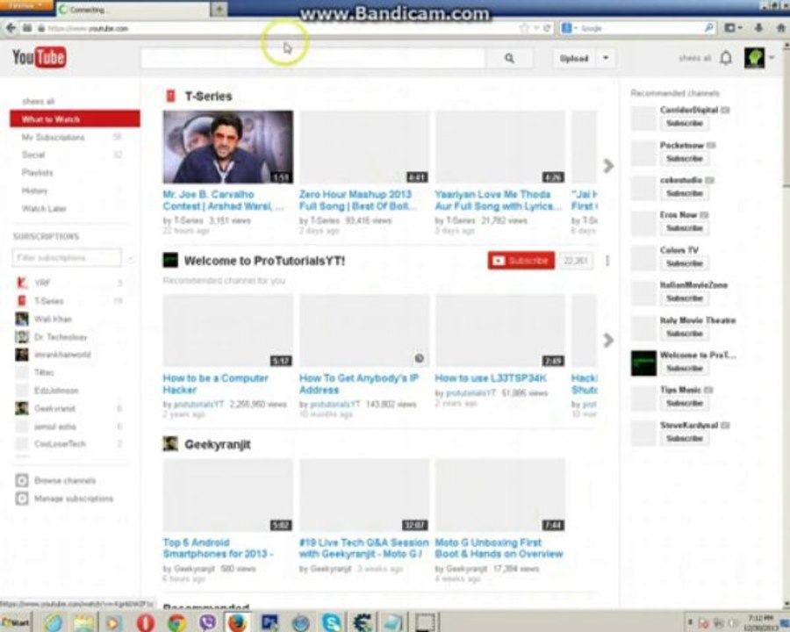
Task: Click the Windows Start button
Action: point(16,623)
